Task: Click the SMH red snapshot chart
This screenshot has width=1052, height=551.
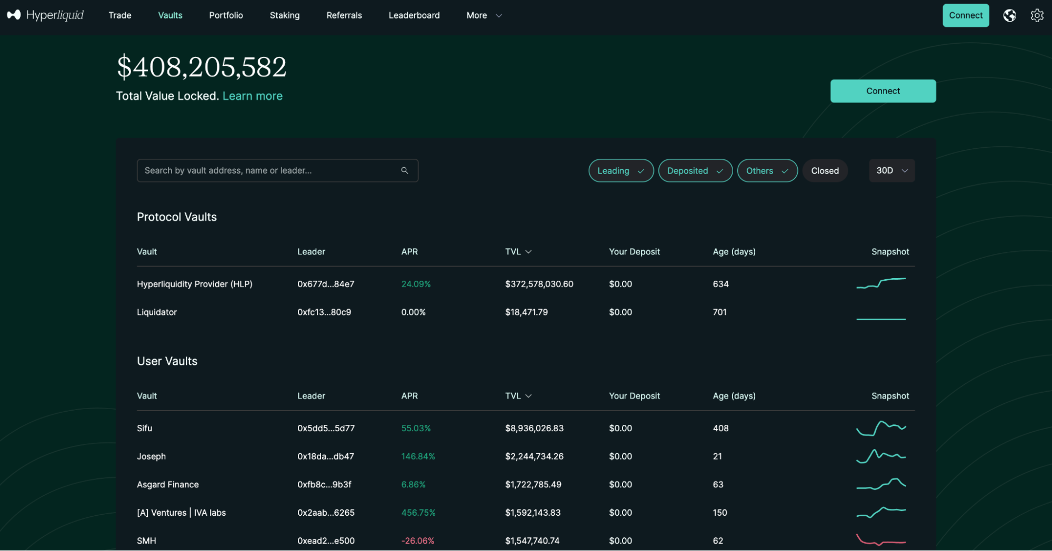Action: click(881, 540)
